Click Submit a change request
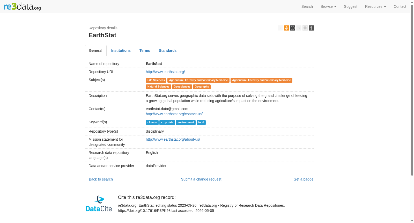The height and width of the screenshot is (223, 414). click(201, 179)
